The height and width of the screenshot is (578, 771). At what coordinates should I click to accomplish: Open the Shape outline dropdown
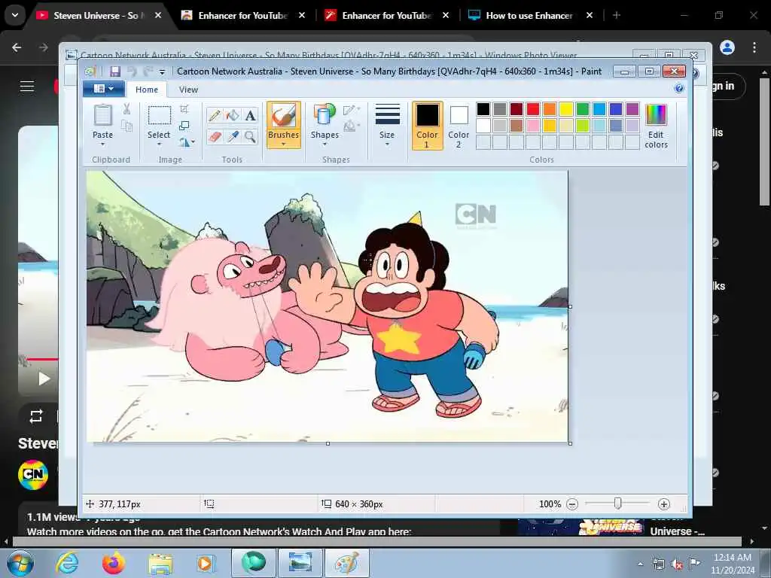(x=351, y=109)
